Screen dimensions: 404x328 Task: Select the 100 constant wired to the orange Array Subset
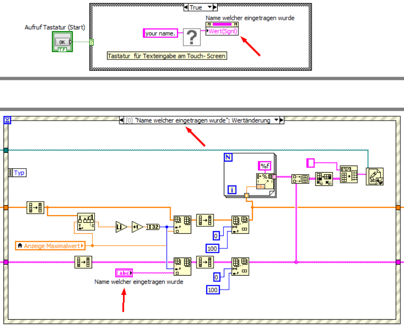212,248
